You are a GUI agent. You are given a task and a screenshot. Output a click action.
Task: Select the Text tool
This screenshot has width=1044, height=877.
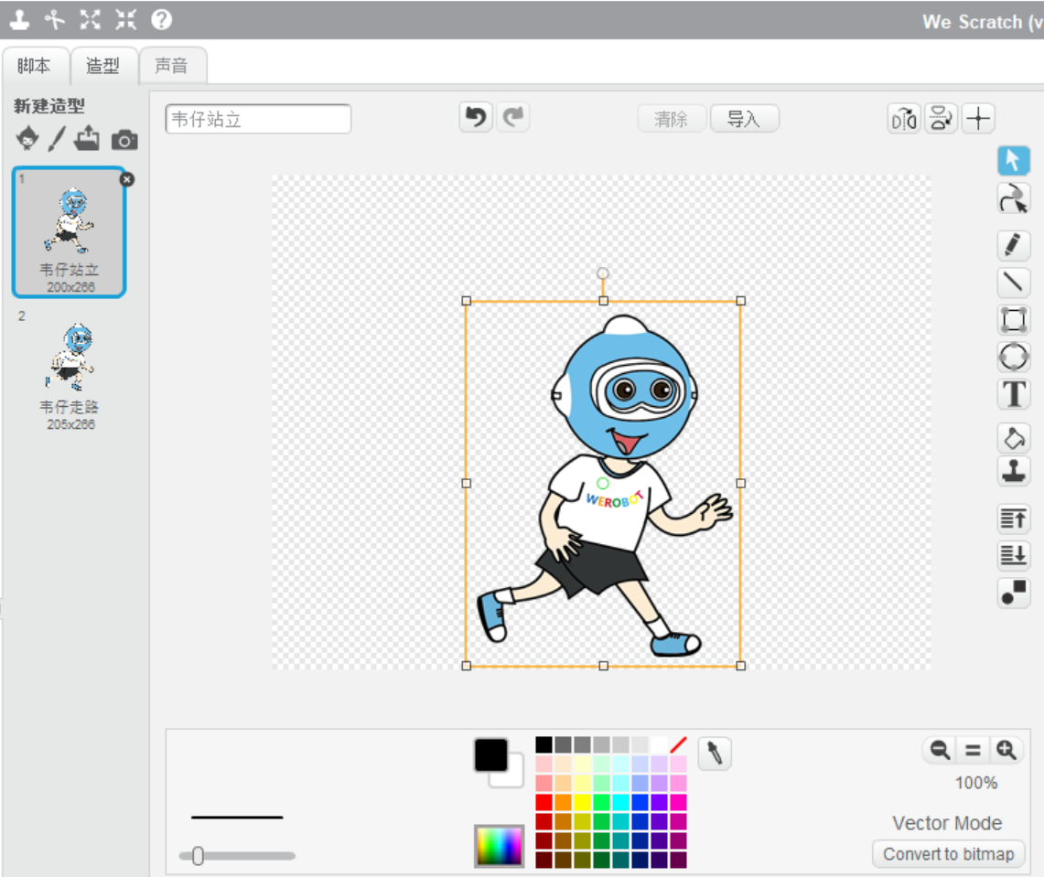coord(1014,394)
